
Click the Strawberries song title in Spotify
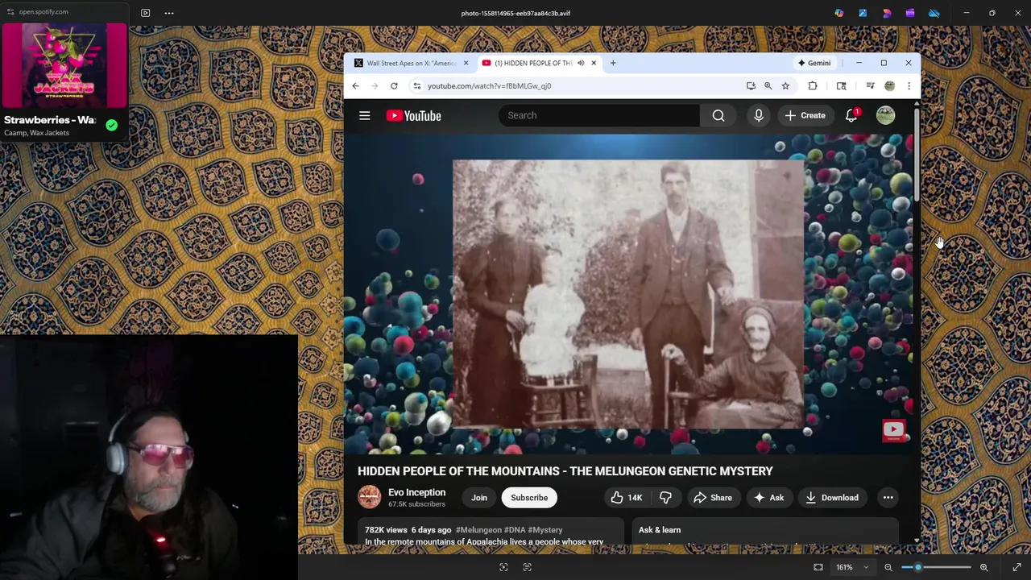[x=50, y=120]
